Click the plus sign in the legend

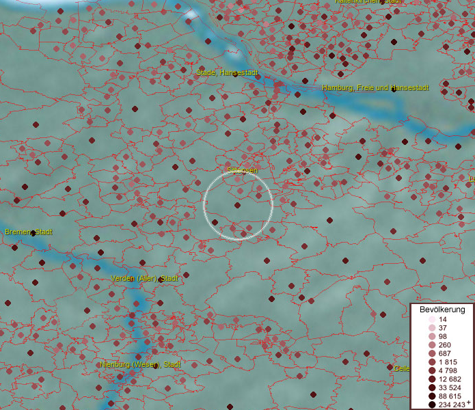469,402
